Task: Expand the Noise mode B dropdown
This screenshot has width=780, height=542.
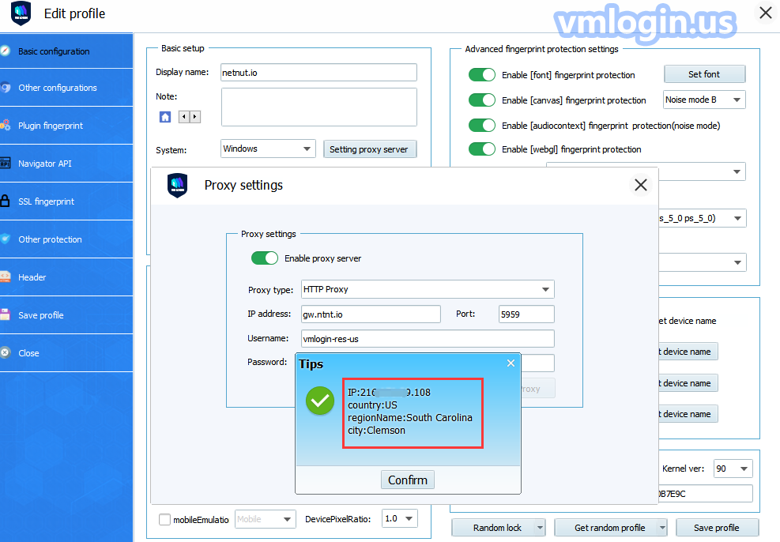Action: (x=703, y=100)
